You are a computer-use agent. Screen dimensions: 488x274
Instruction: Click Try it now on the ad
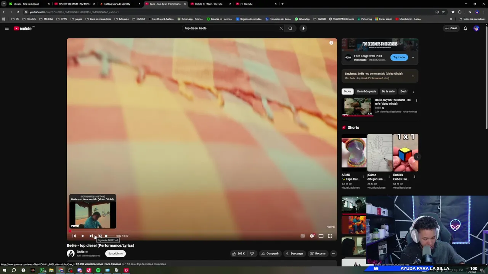tap(399, 57)
